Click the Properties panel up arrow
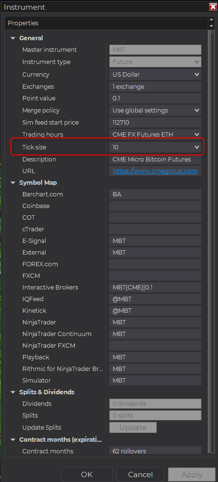Screen dimensions: 218x482 point(211,20)
